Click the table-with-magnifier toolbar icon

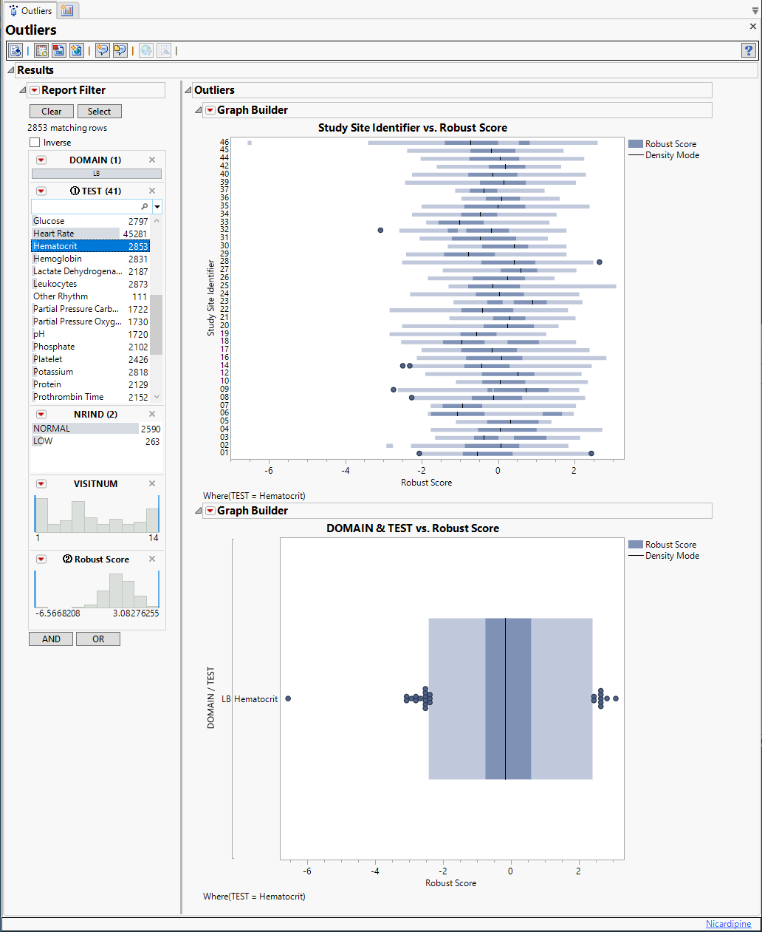[41, 50]
